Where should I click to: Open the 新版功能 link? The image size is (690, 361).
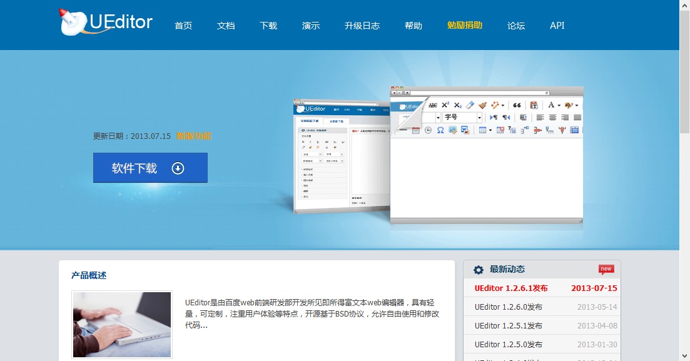(194, 136)
